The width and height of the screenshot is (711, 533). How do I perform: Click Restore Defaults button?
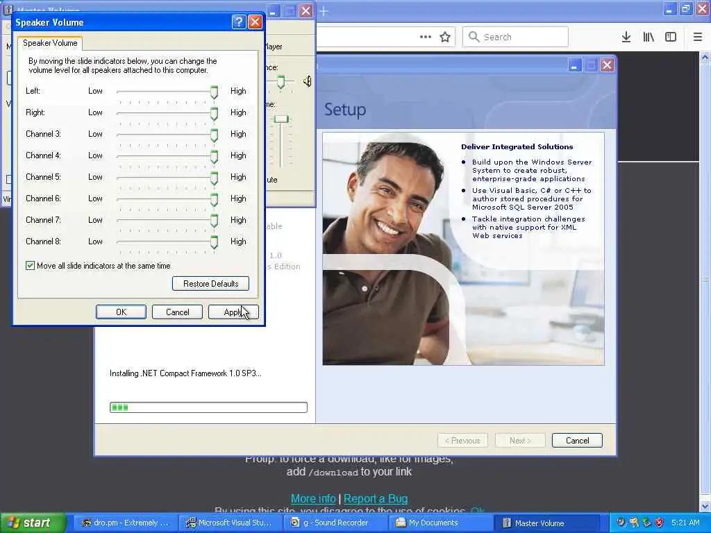[211, 284]
